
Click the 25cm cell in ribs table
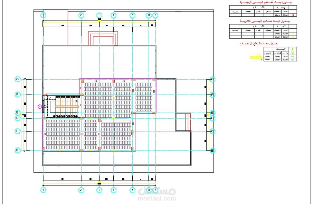pos(277,60)
